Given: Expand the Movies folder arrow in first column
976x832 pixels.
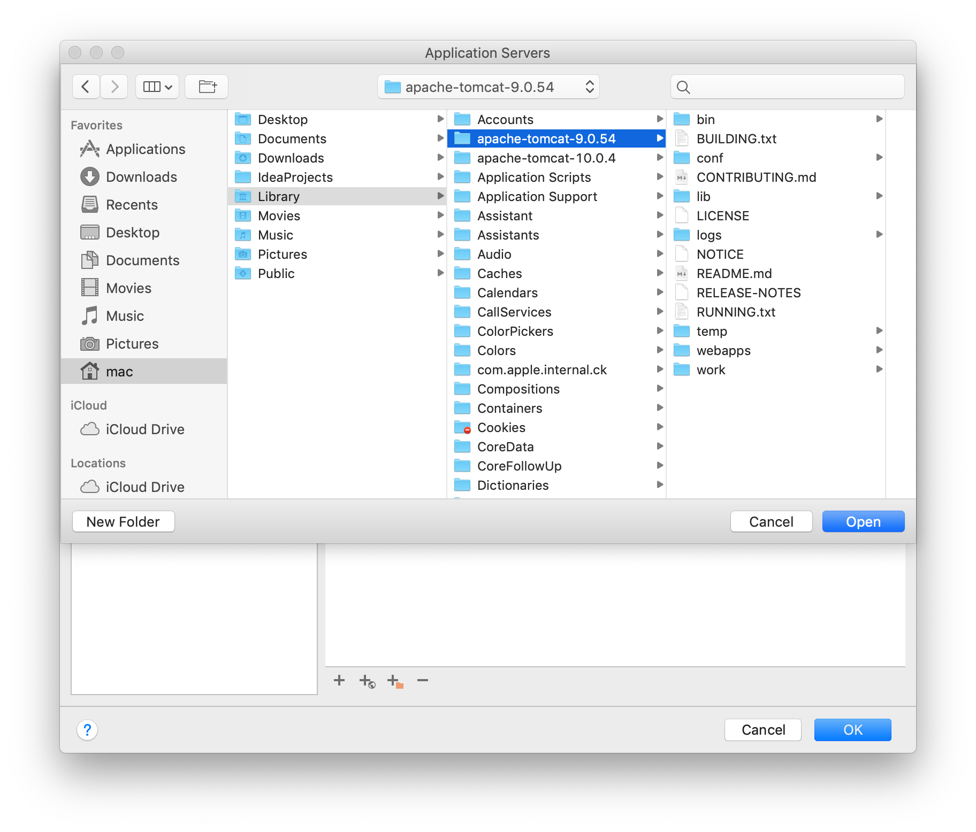Looking at the screenshot, I should point(440,215).
